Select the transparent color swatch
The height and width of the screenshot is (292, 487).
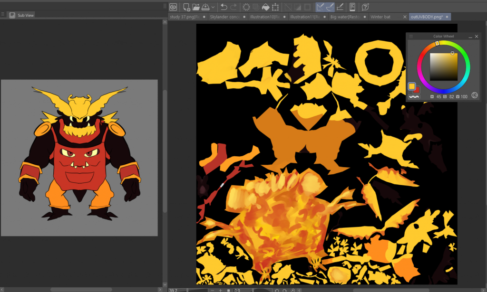coord(414,97)
